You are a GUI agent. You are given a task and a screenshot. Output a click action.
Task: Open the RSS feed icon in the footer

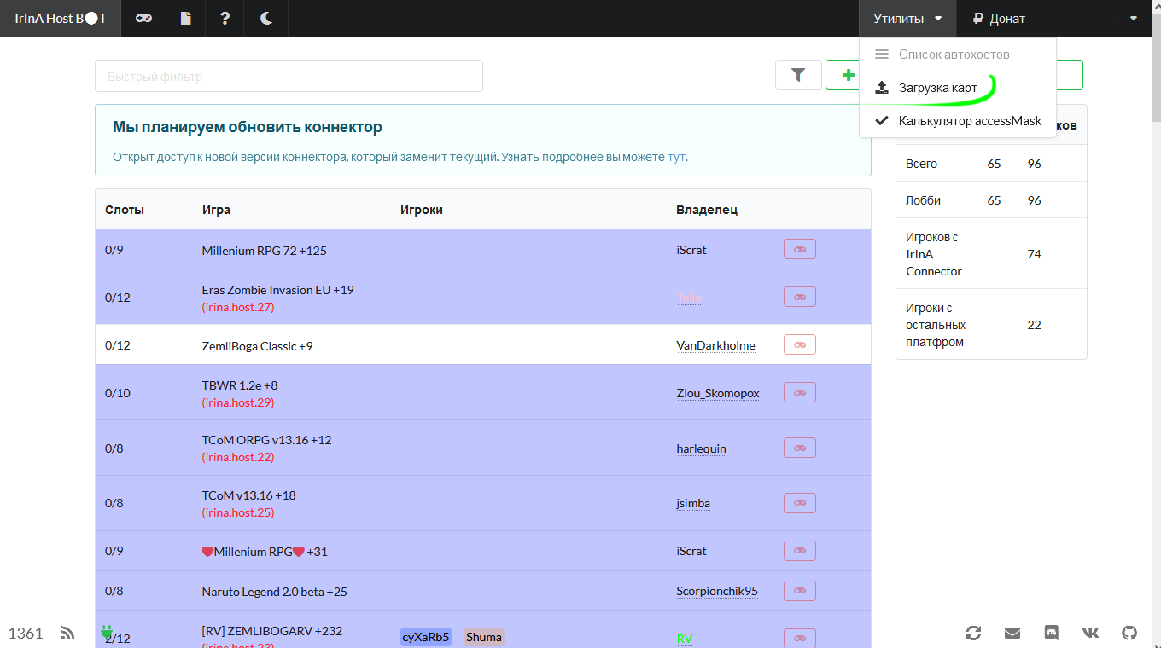pos(68,633)
